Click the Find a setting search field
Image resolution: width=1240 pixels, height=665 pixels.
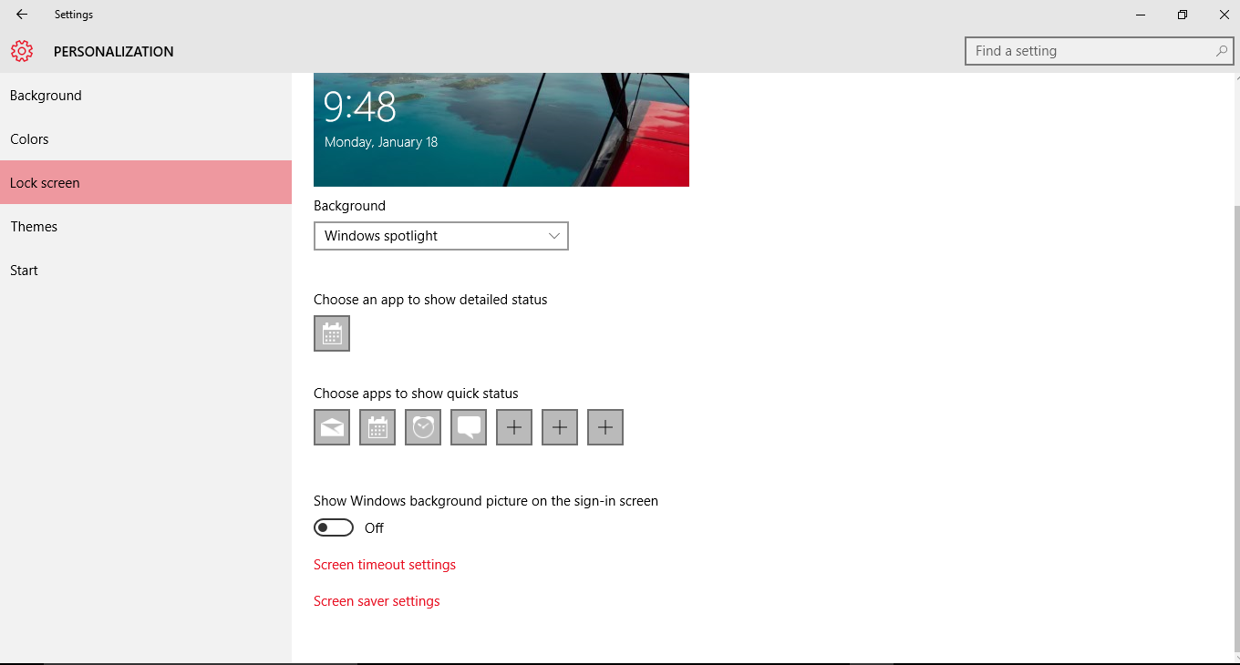point(1090,51)
